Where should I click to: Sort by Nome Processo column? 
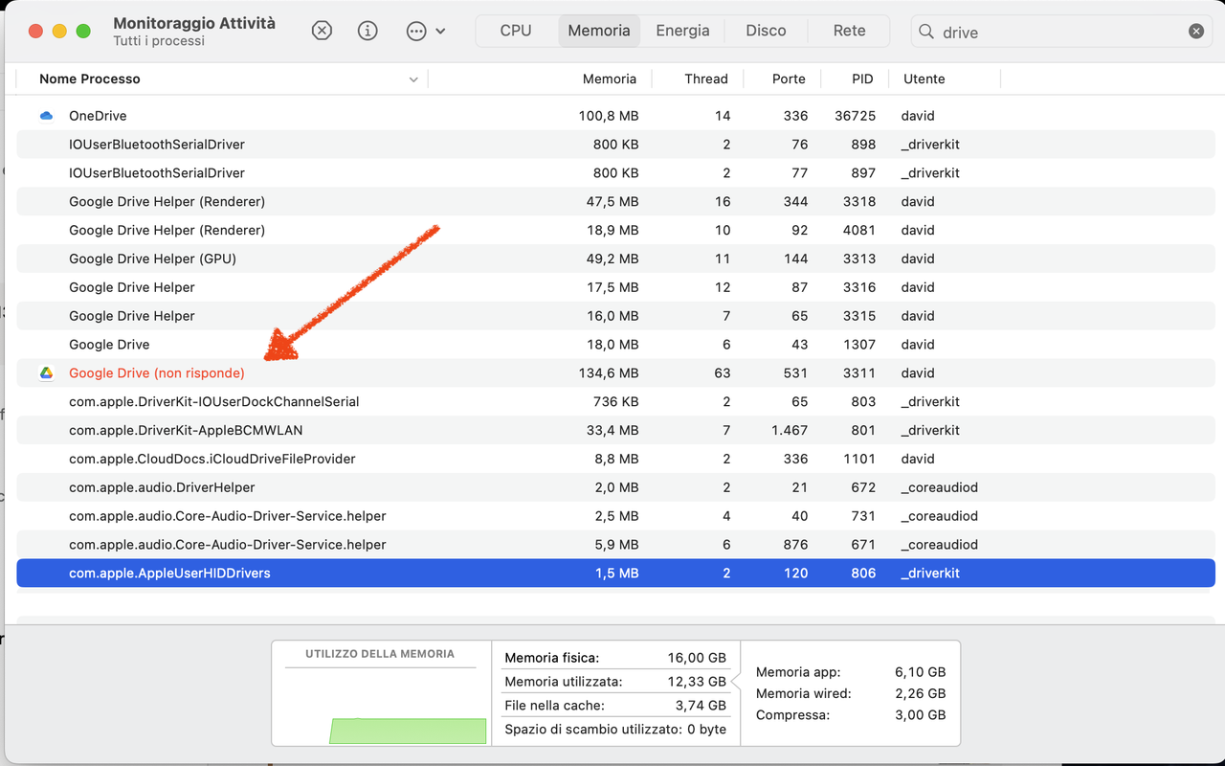90,79
